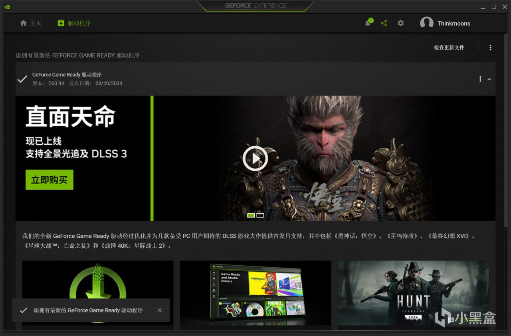Select the first banner slide indicator

pyautogui.click(x=251, y=215)
